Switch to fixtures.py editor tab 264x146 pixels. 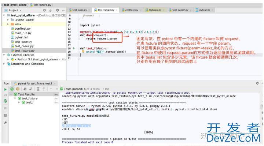click(x=155, y=10)
